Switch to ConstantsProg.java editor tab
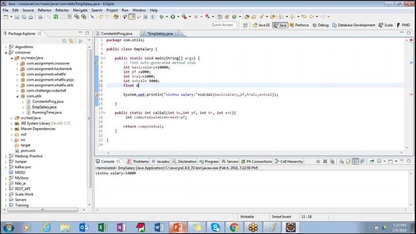The height and width of the screenshot is (234, 416). pyautogui.click(x=116, y=33)
